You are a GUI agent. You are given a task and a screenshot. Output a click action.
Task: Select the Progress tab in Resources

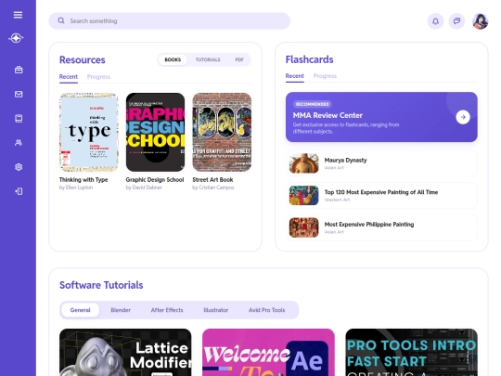click(x=98, y=77)
